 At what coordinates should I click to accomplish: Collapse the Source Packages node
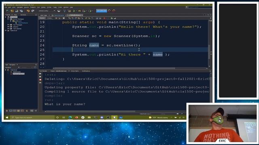[x=8, y=19]
